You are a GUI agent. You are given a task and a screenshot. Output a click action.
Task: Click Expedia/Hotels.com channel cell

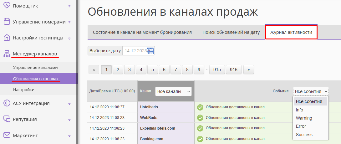pyautogui.click(x=166, y=128)
